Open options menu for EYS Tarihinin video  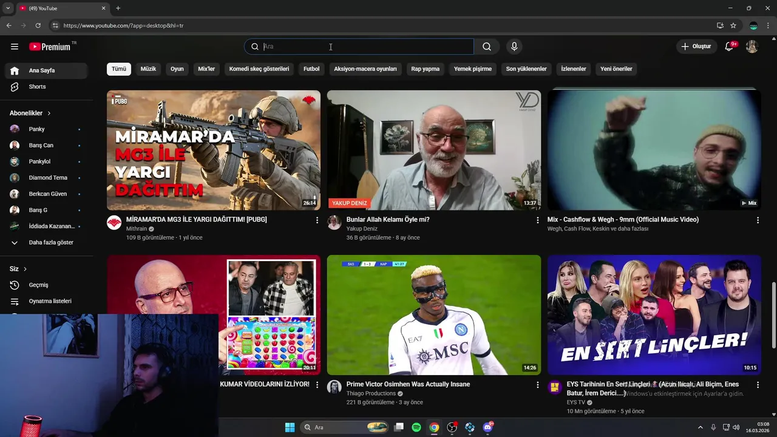pyautogui.click(x=758, y=385)
